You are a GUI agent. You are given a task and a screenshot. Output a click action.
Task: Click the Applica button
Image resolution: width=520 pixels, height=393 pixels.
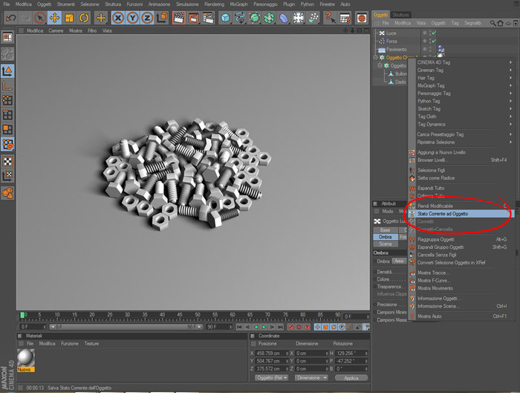351,377
